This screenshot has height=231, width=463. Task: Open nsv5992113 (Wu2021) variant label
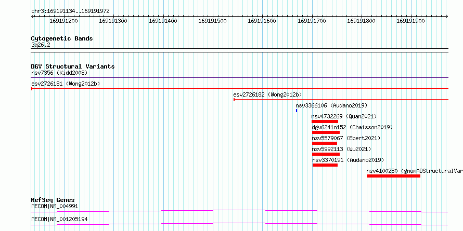pos(341,149)
